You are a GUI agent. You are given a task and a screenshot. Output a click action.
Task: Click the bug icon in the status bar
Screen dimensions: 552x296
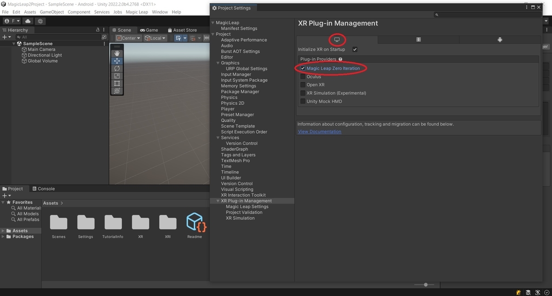click(x=518, y=292)
